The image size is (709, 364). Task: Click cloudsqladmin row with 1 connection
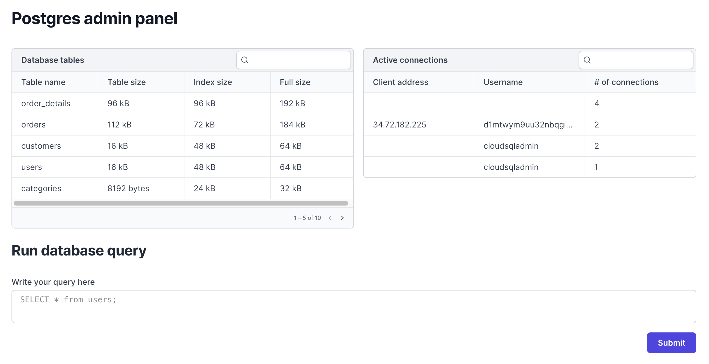coord(530,167)
